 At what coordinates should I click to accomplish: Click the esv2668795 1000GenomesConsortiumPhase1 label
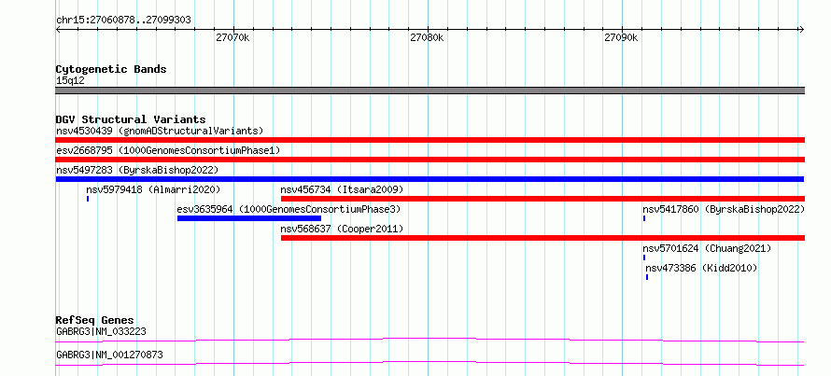168,150
